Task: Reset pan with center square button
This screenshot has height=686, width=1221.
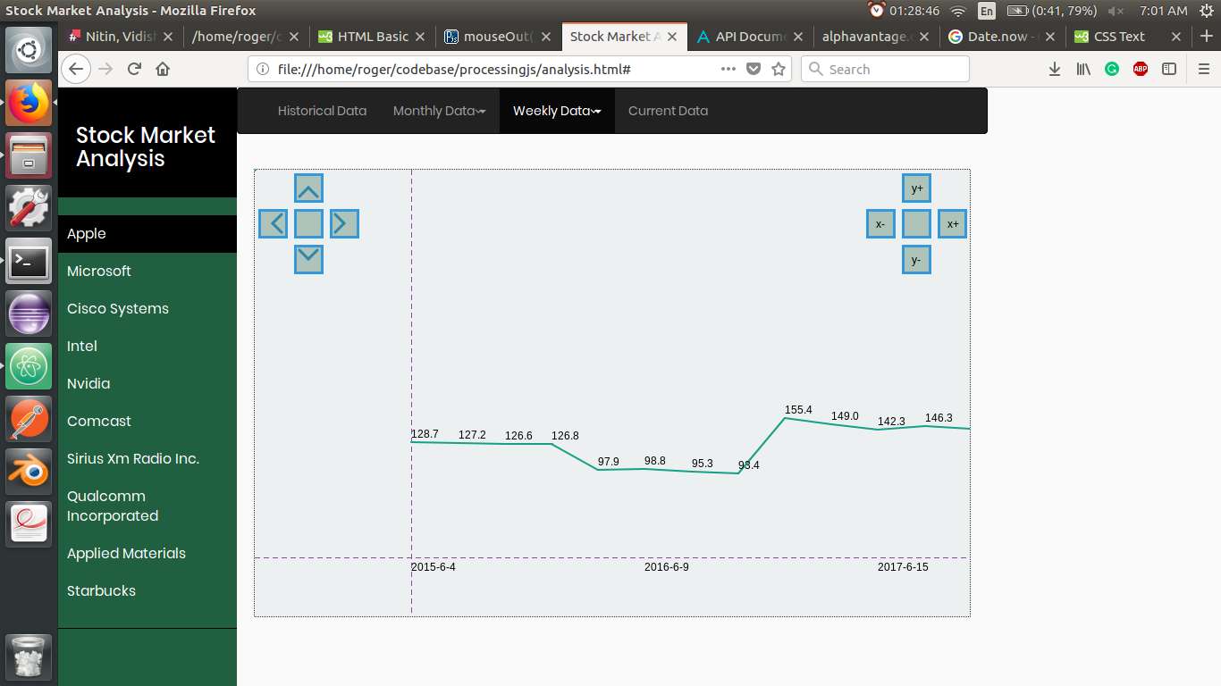Action: click(x=308, y=224)
